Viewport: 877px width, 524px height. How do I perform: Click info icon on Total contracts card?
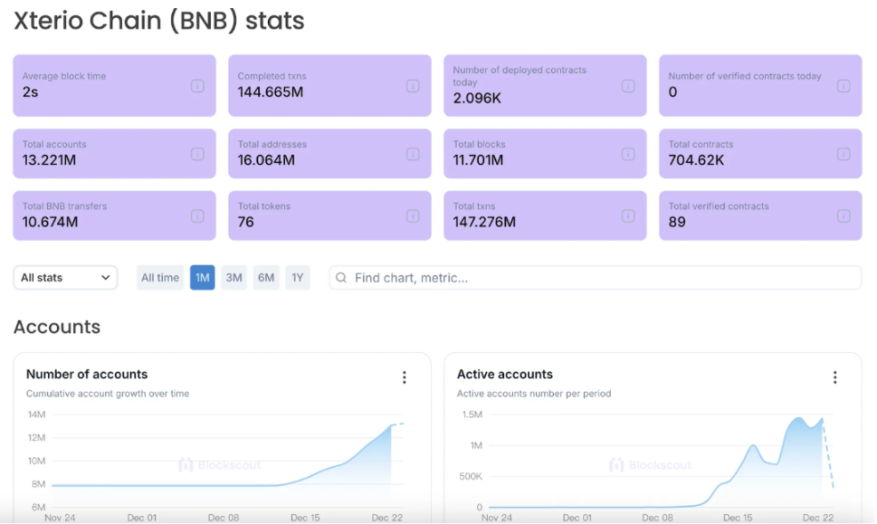844,154
